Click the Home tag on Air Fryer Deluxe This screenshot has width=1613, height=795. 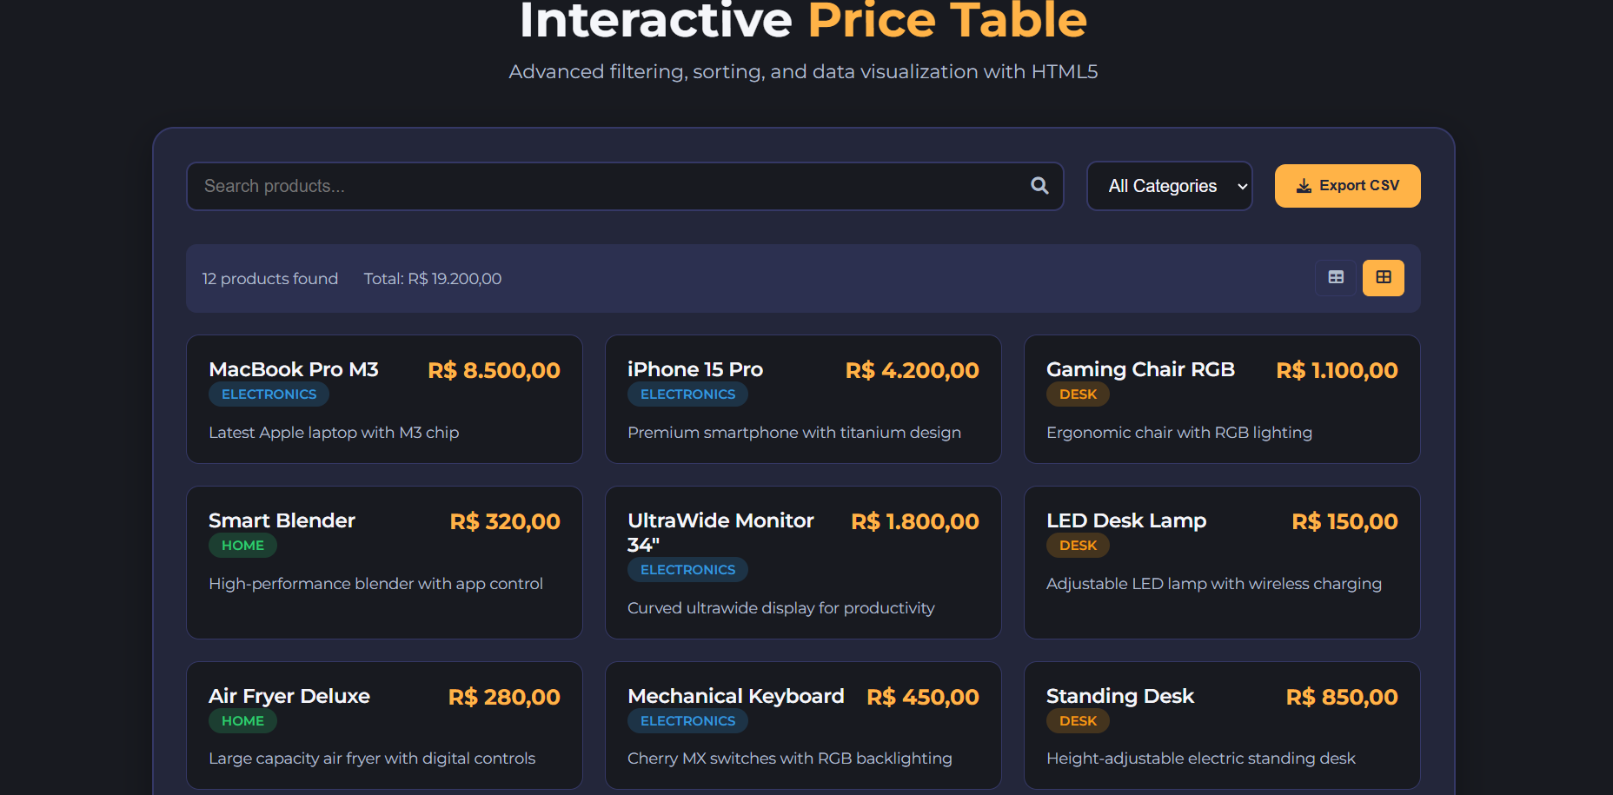(242, 721)
